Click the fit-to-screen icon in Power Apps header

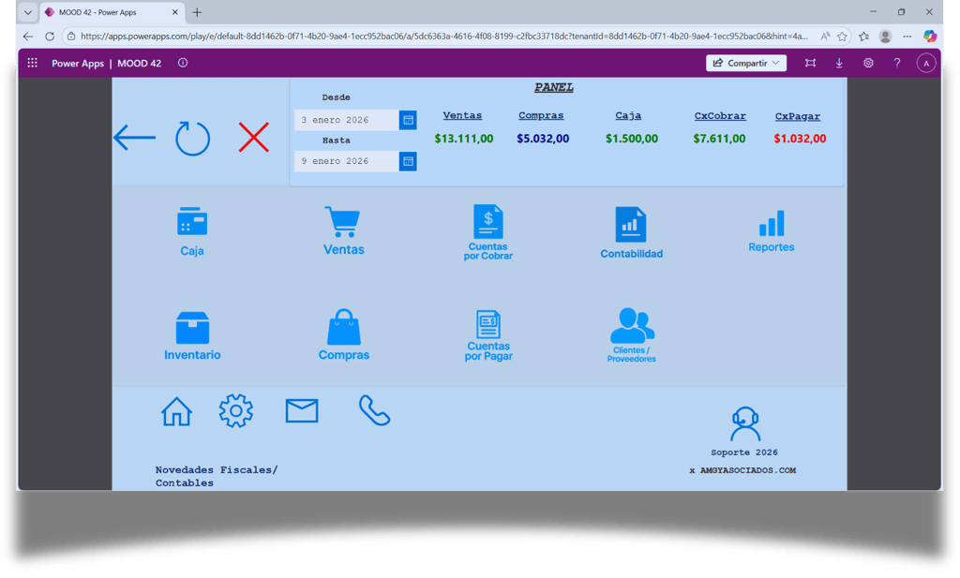pos(810,63)
